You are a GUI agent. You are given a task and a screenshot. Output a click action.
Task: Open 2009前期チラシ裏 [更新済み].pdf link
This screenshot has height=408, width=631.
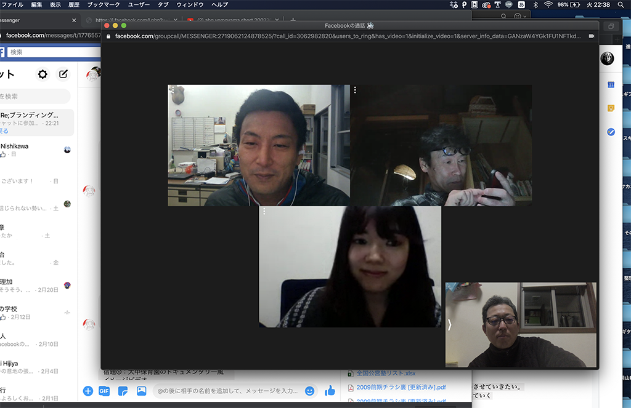[401, 387]
